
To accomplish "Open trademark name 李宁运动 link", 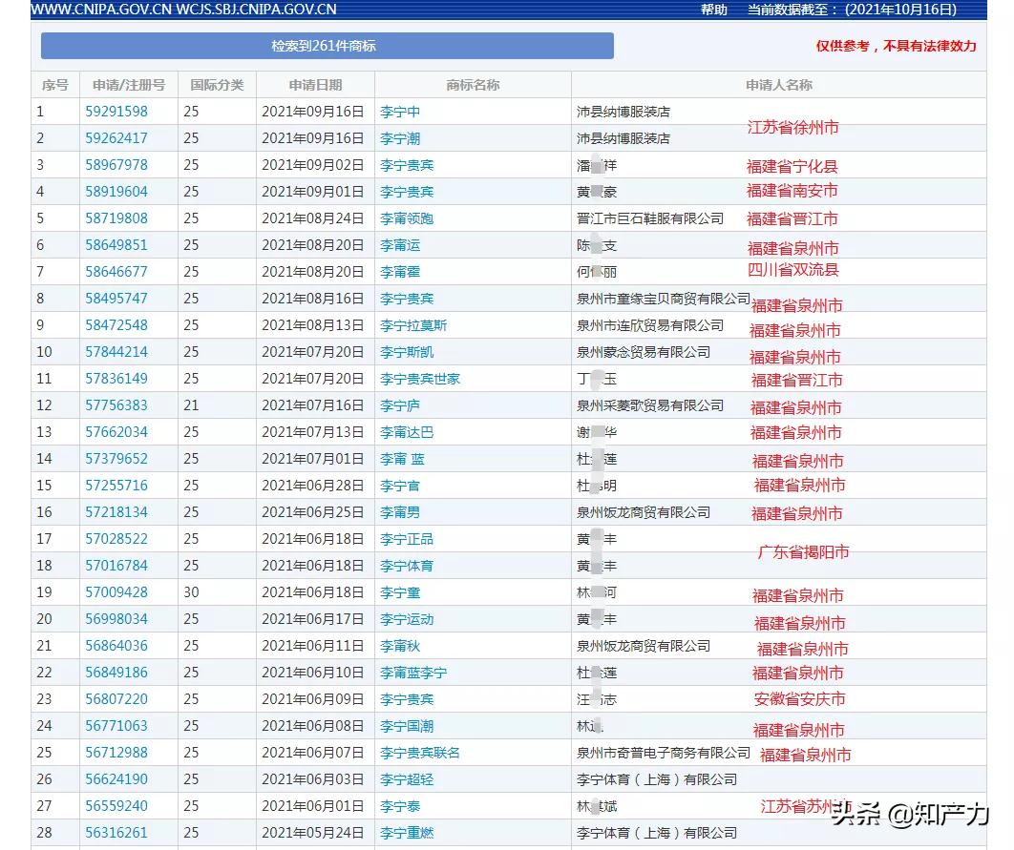I will tap(405, 619).
